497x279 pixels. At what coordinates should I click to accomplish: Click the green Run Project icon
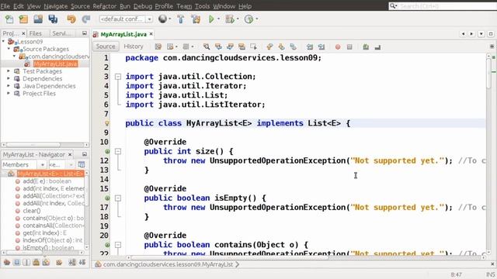211,19
